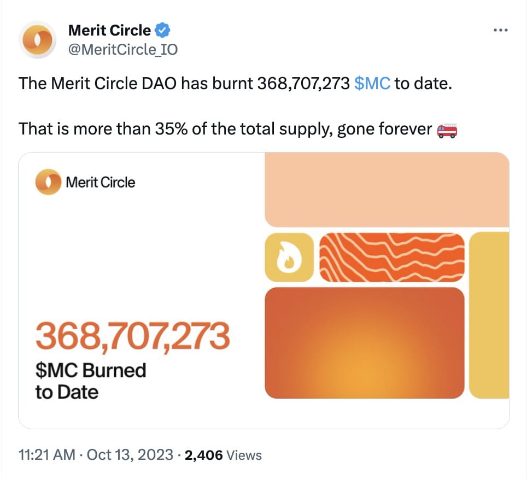The image size is (527, 479).
Task: Open the more options ellipsis menu
Action: tap(501, 30)
